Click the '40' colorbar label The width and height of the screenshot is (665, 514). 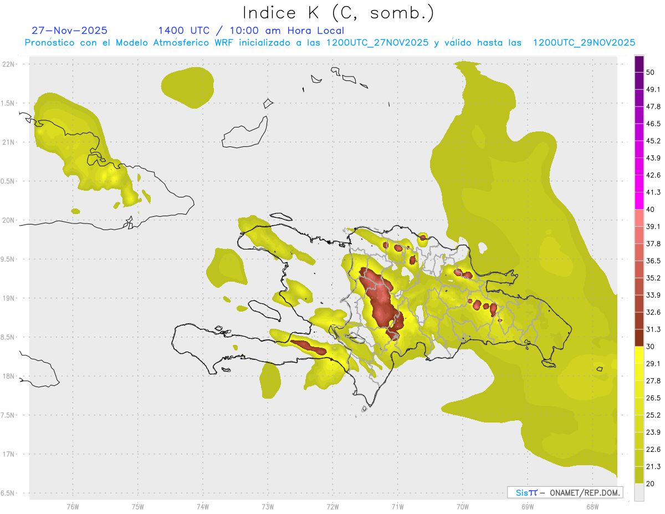coord(652,210)
